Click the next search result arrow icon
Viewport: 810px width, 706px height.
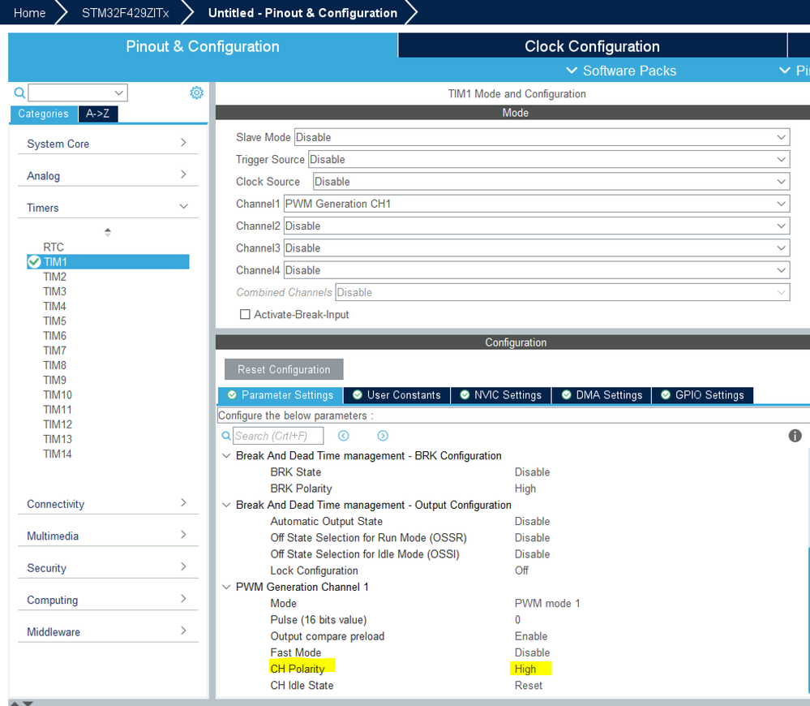point(383,436)
